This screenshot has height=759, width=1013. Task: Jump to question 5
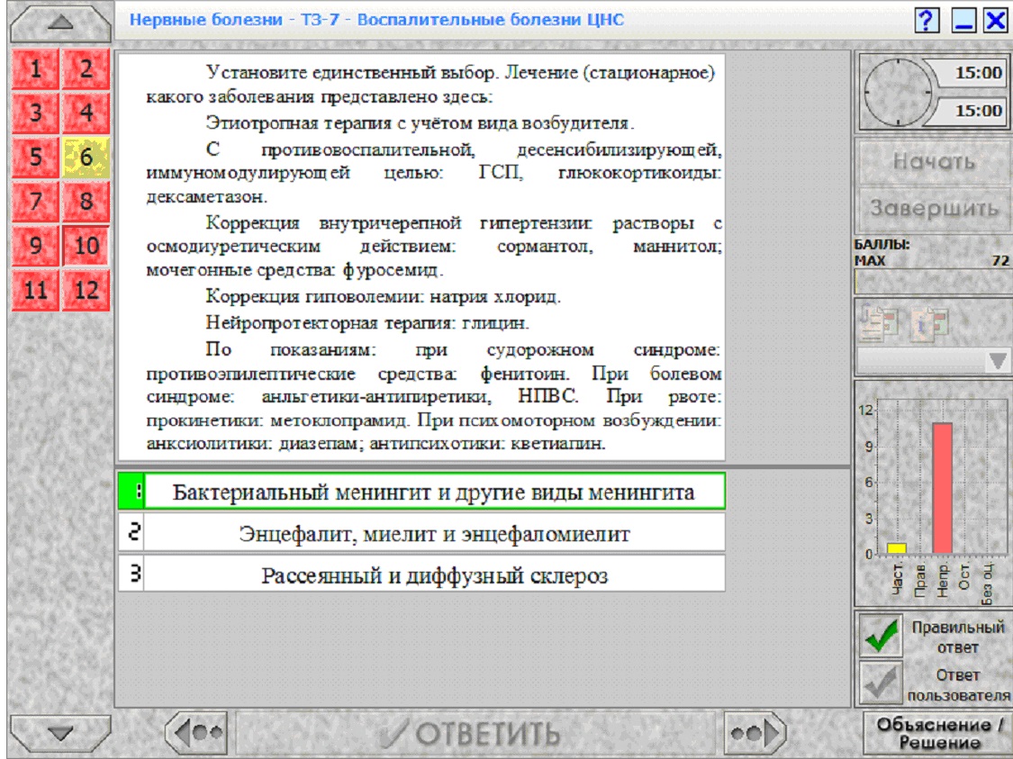pyautogui.click(x=35, y=157)
